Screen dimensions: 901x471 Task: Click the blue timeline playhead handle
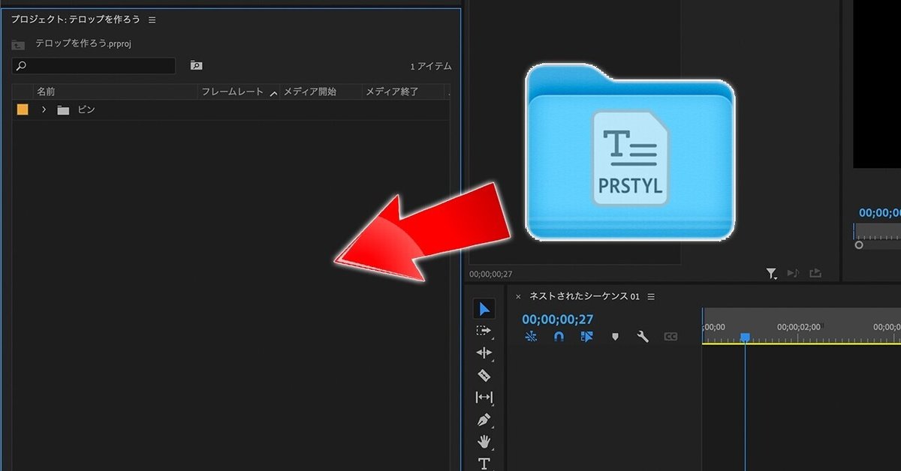745,337
